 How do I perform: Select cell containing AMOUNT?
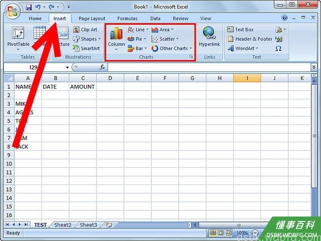83,87
